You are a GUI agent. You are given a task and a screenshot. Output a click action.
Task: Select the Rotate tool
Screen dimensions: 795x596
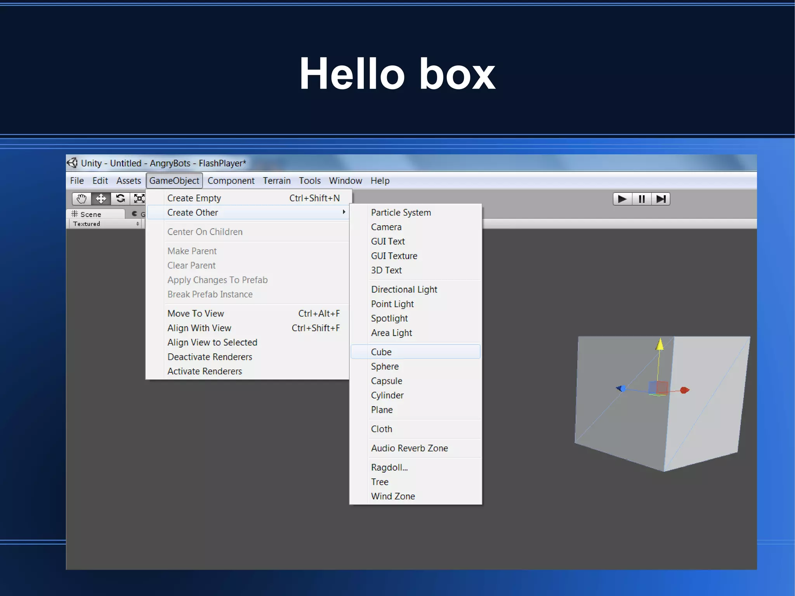pyautogui.click(x=120, y=199)
